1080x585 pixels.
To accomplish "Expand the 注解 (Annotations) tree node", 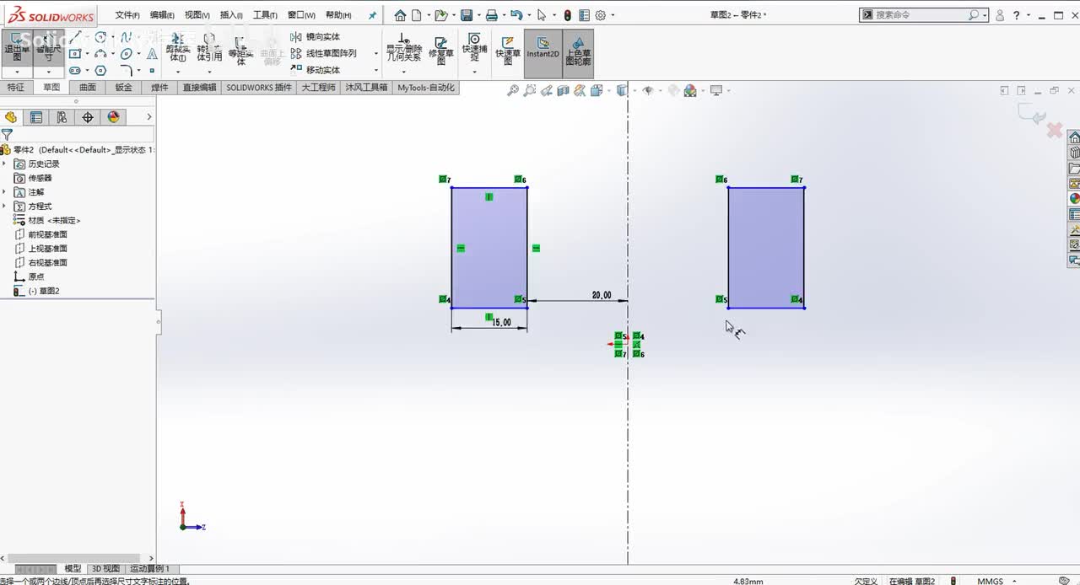I will 4,192.
